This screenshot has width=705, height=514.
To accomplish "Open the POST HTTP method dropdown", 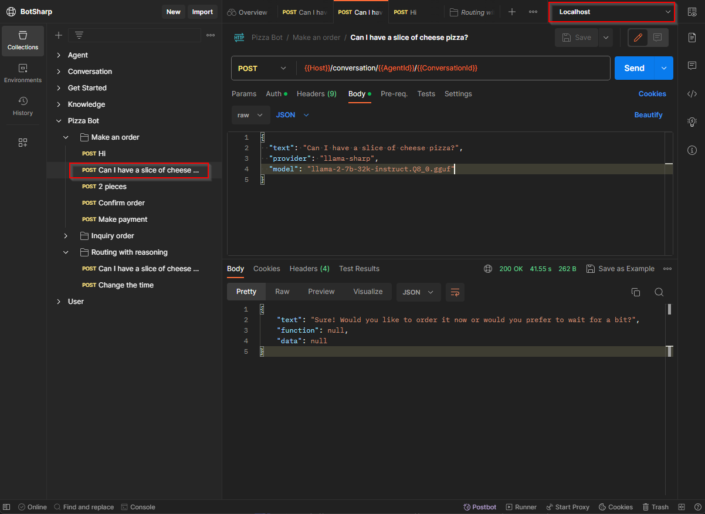I will 262,68.
